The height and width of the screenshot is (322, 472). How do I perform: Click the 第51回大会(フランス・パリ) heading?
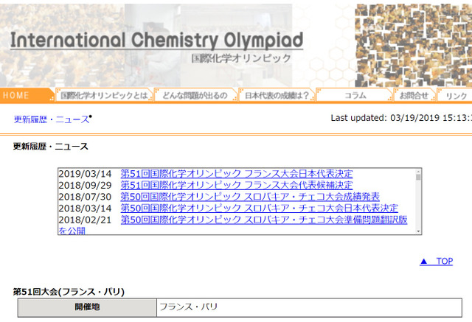click(x=69, y=291)
